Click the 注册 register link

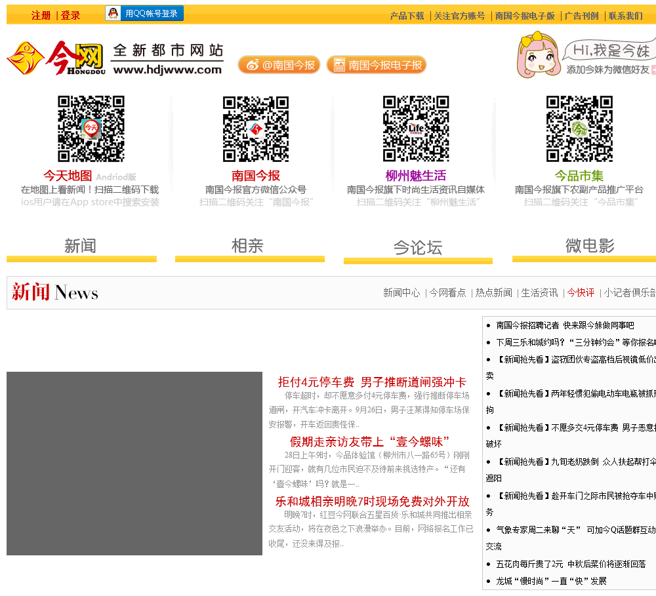41,16
